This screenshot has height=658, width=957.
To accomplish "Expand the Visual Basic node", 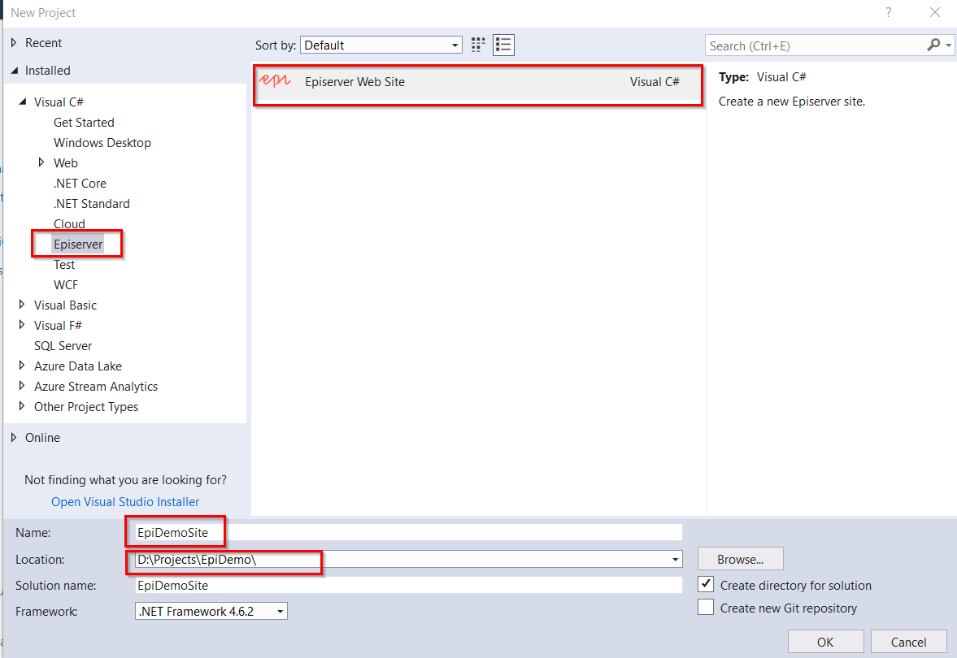I will (x=22, y=305).
